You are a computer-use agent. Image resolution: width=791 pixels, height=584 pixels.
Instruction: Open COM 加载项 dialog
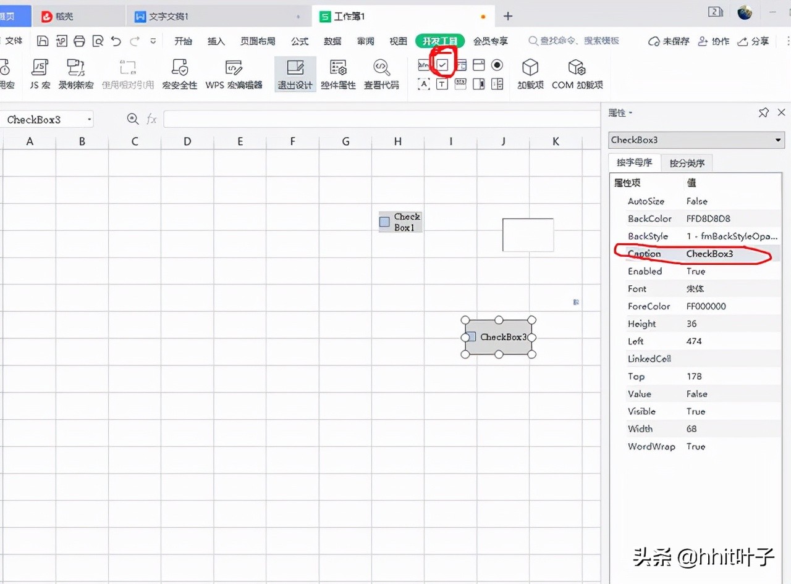[x=577, y=73]
